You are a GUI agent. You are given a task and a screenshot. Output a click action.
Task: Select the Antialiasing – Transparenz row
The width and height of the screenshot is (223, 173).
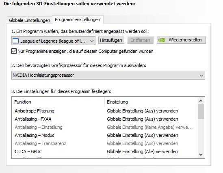105,143
